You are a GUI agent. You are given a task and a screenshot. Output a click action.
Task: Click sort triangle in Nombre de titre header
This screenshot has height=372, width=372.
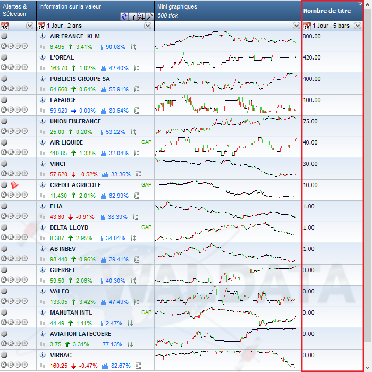[360, 4]
